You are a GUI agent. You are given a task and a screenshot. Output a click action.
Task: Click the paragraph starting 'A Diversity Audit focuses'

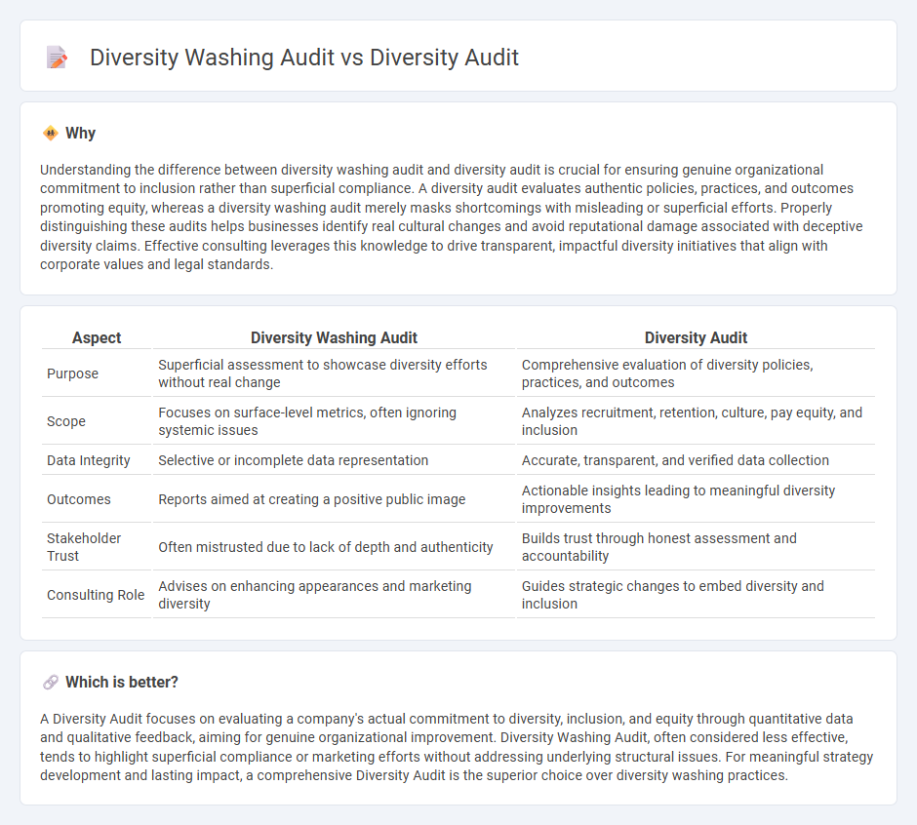[457, 747]
